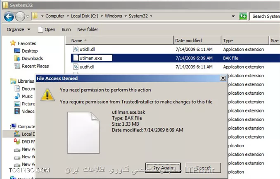Click the yellow warning icon in the dialog

pos(47,95)
